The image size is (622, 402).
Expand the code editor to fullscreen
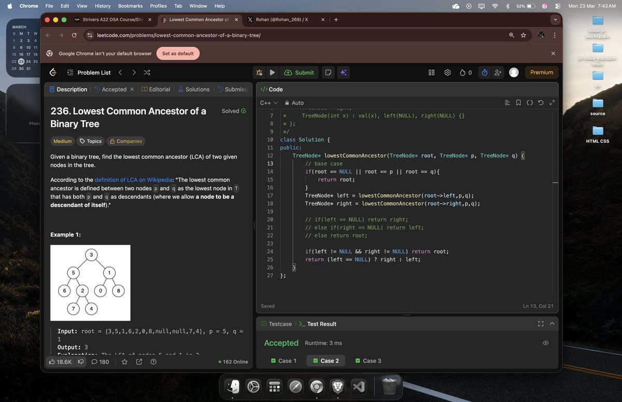click(x=552, y=103)
